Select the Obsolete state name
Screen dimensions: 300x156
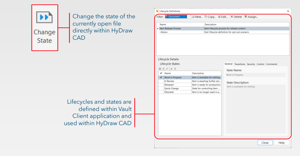point(178,92)
